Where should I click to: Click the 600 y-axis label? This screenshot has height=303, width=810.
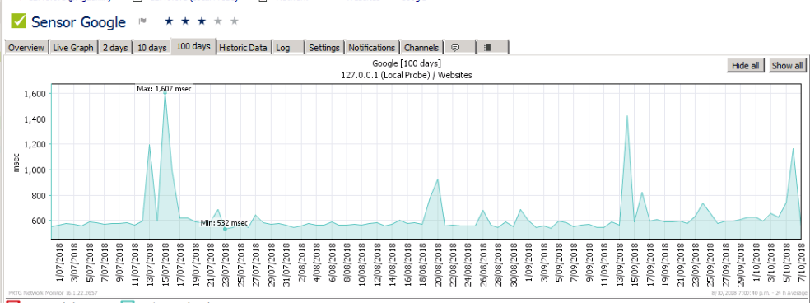(x=40, y=221)
